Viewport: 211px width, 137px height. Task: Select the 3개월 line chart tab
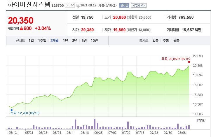tap(55, 41)
